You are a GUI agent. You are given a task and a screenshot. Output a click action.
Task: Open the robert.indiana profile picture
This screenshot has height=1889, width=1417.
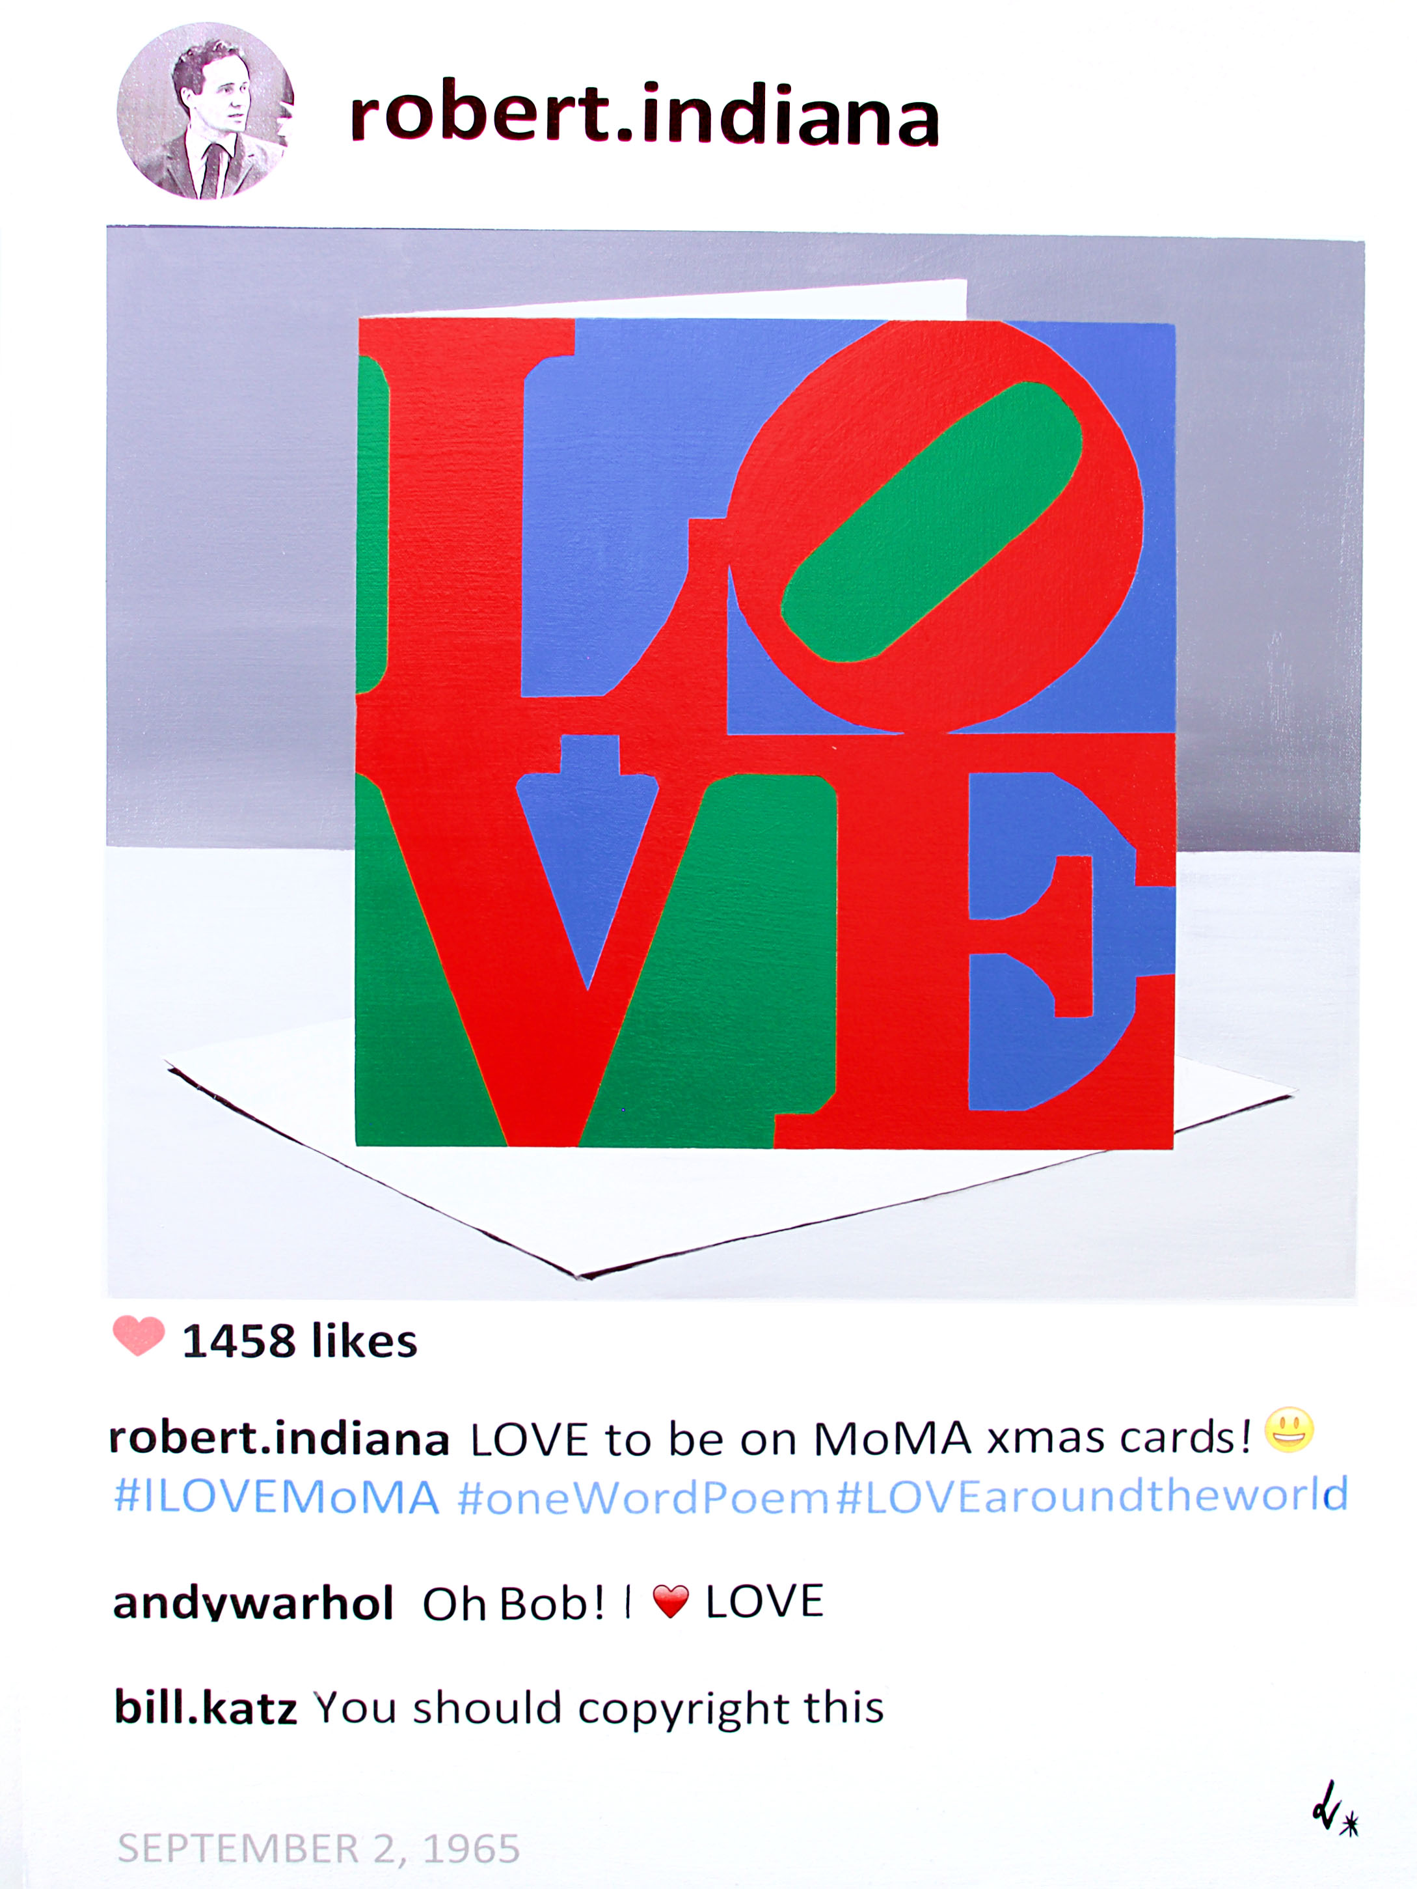206,112
